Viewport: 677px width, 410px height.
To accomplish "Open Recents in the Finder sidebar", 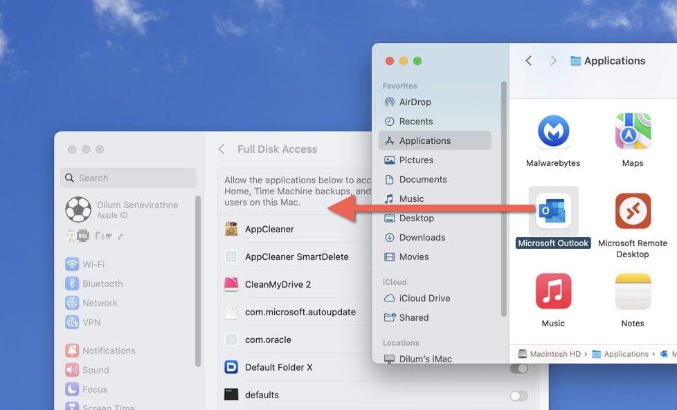I will coord(408,122).
